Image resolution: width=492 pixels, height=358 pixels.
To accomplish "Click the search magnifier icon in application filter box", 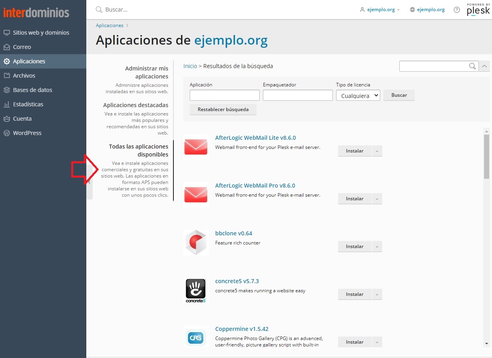I will 472,66.
